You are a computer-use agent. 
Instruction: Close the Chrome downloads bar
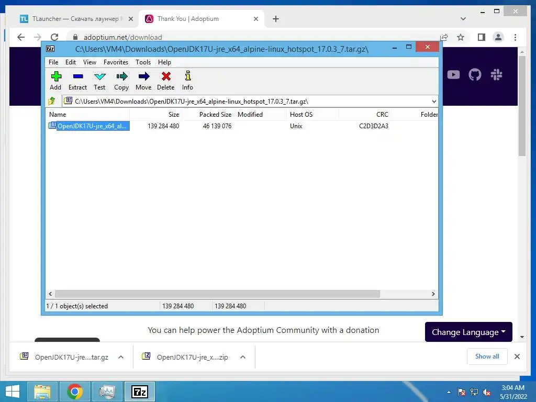[517, 356]
